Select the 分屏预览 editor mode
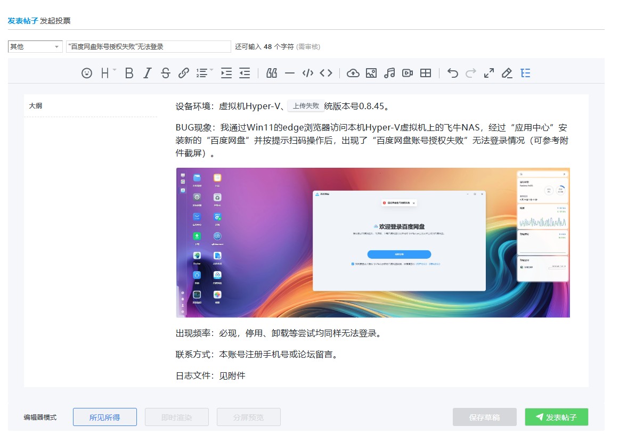The image size is (619, 434). point(249,417)
